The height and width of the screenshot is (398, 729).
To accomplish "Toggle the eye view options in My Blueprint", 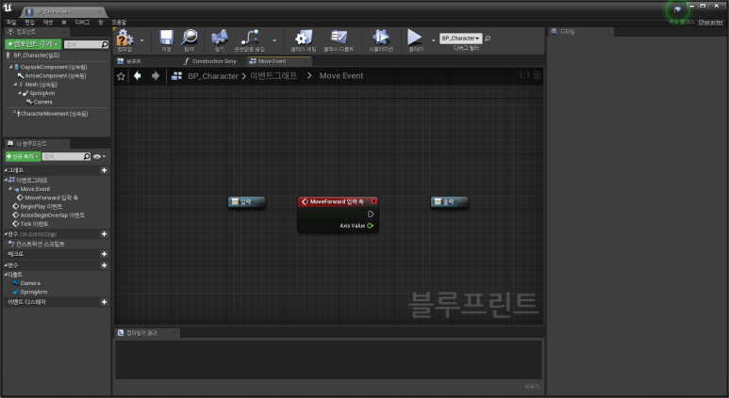I will coord(97,157).
